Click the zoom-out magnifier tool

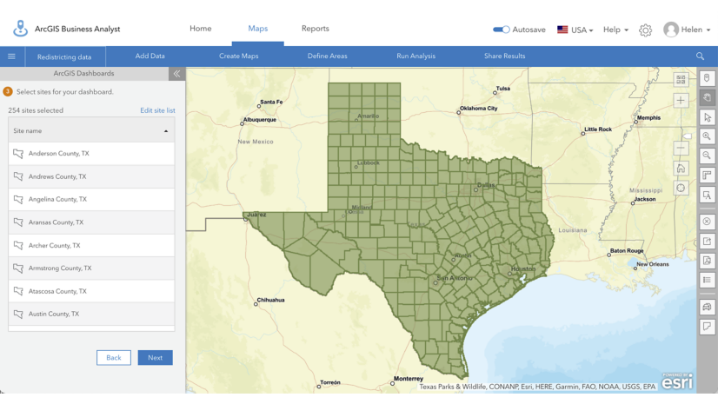(x=707, y=156)
